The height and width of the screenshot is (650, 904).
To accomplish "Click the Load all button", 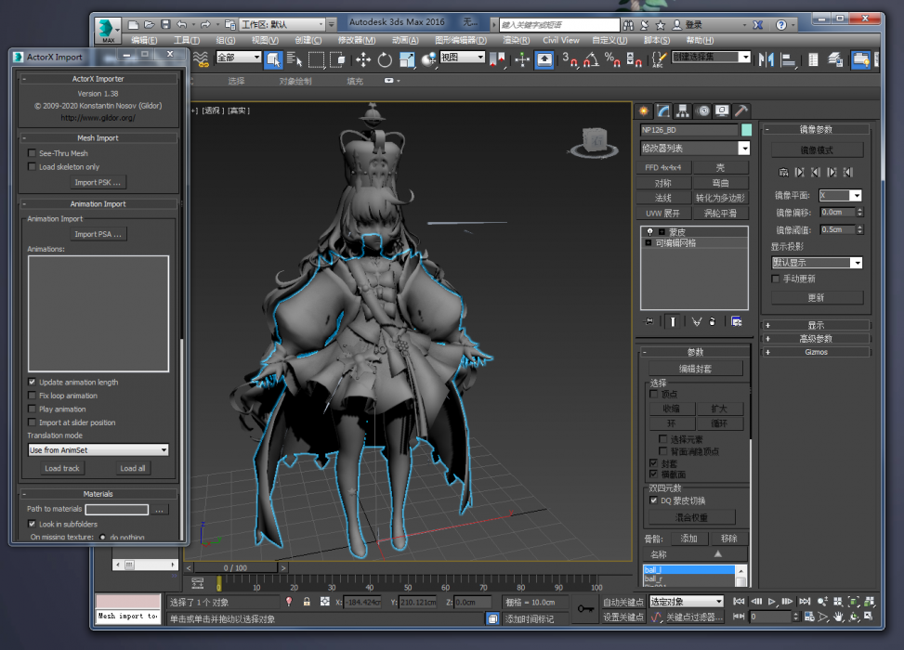I will [x=133, y=468].
